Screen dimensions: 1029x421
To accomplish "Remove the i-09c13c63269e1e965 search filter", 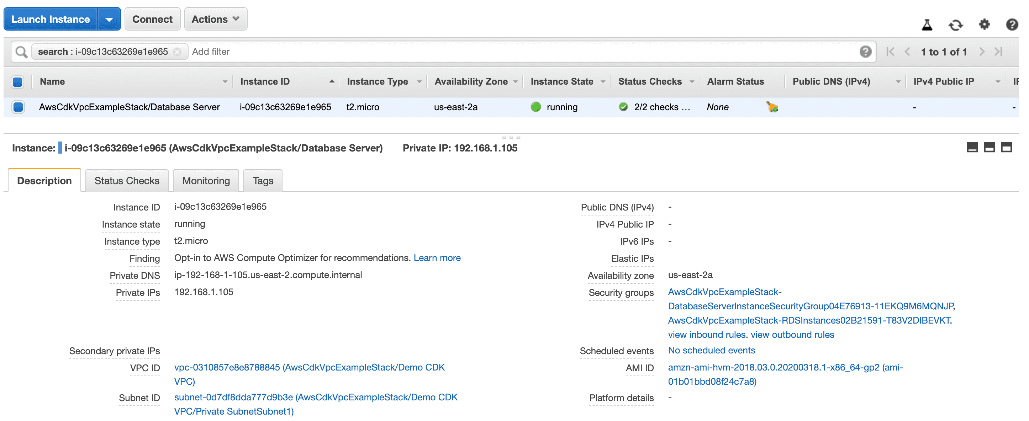I will tap(177, 52).
